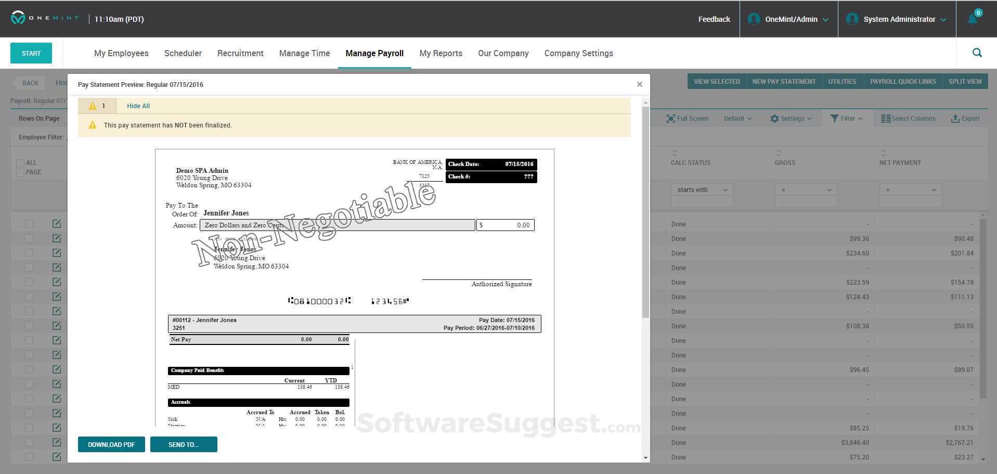Click the Full Screen icon
The width and height of the screenshot is (997, 474).
(x=670, y=119)
